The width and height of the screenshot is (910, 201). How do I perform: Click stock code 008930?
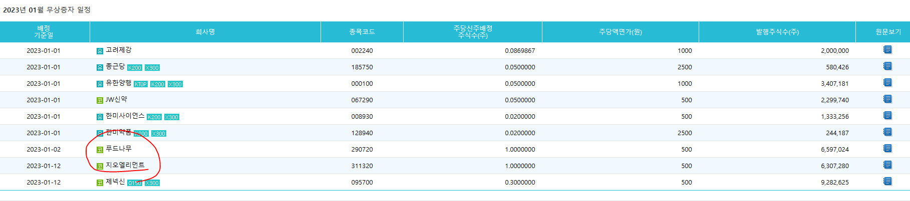[362, 117]
